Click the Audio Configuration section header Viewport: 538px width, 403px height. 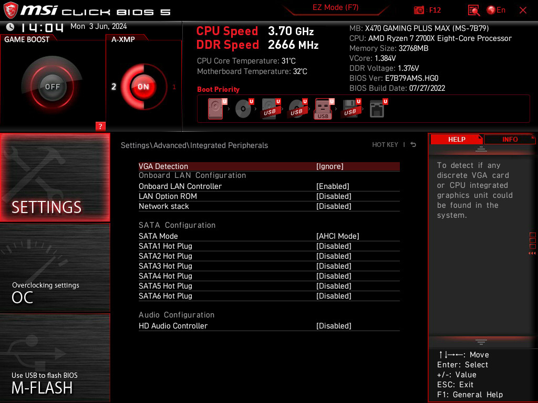pos(177,315)
